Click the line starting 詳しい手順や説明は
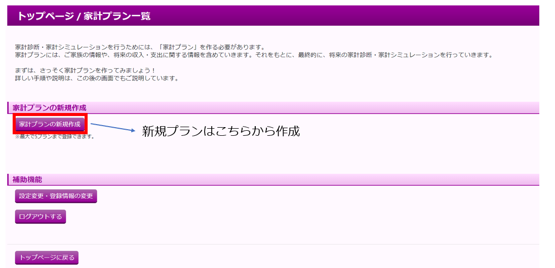The height and width of the screenshot is (268, 555). (x=97, y=78)
